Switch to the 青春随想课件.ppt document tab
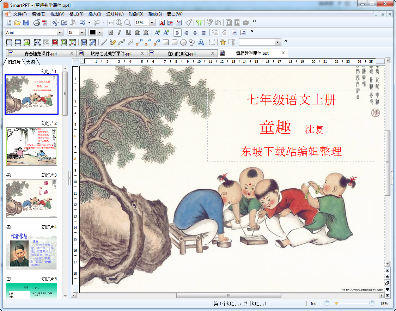 coord(41,54)
